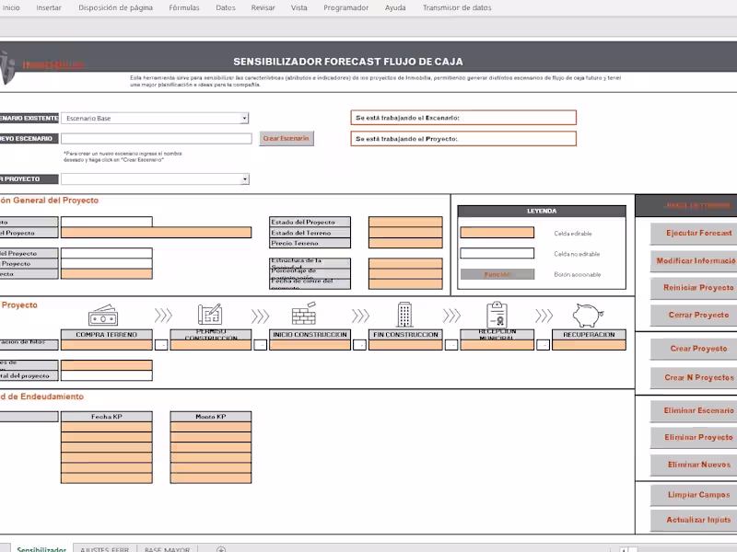Open the Ayuda ribbon tab
Viewport: 737px width, 552px height.
[x=395, y=7]
